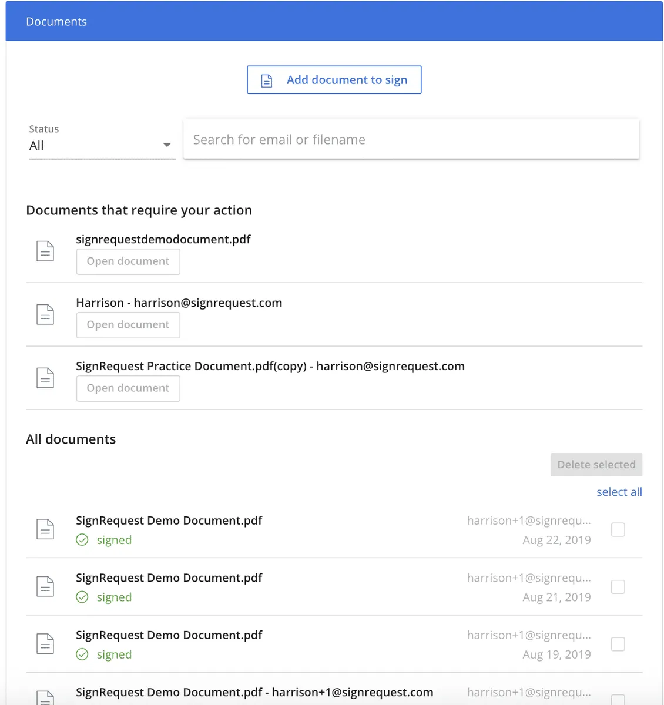Click document icon beside signrequestdemodocument.pdf
The height and width of the screenshot is (705, 664).
click(45, 251)
